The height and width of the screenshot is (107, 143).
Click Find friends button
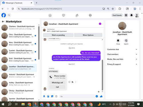[117, 15]
